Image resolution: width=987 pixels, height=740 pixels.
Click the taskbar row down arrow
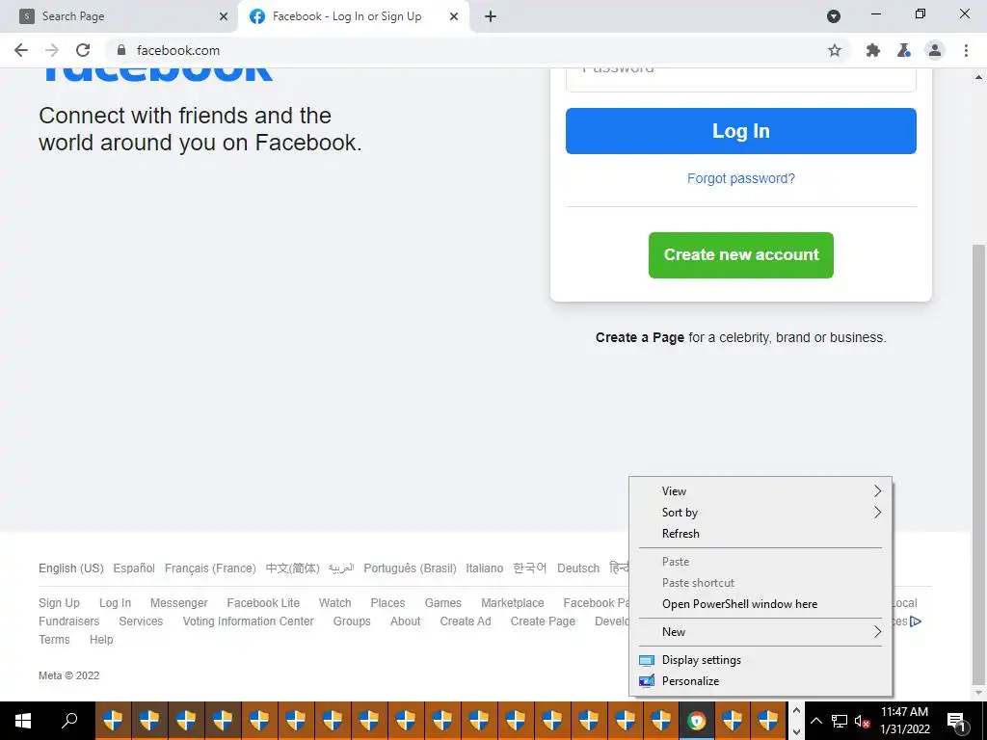[x=796, y=731]
